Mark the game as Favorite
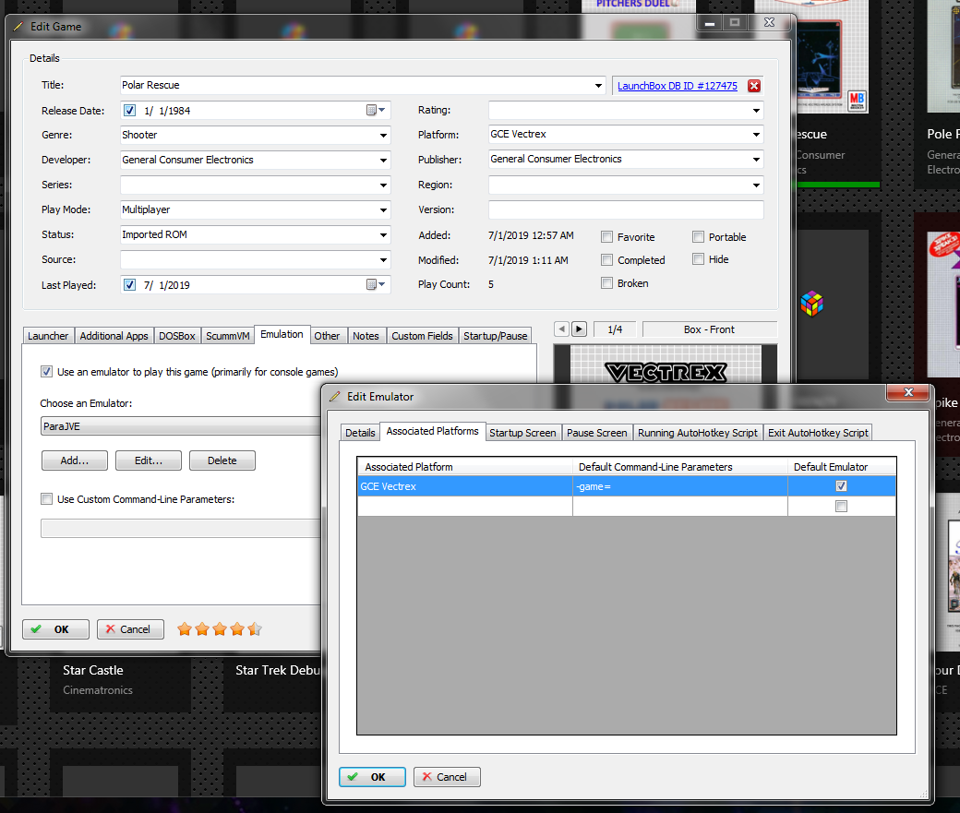This screenshot has width=960, height=813. click(606, 237)
